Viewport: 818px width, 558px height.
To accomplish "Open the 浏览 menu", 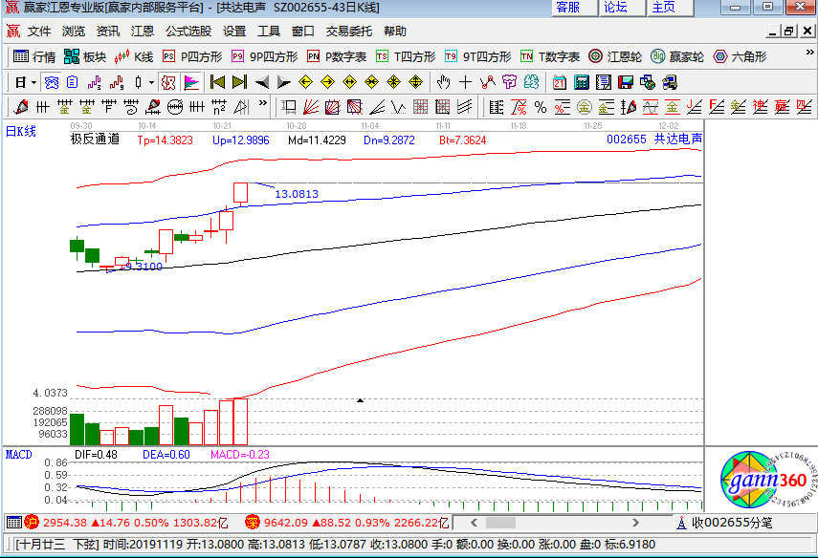I will (x=74, y=32).
